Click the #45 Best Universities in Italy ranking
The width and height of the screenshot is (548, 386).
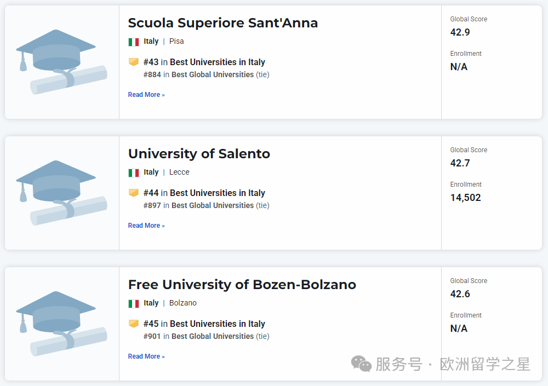pyautogui.click(x=204, y=324)
